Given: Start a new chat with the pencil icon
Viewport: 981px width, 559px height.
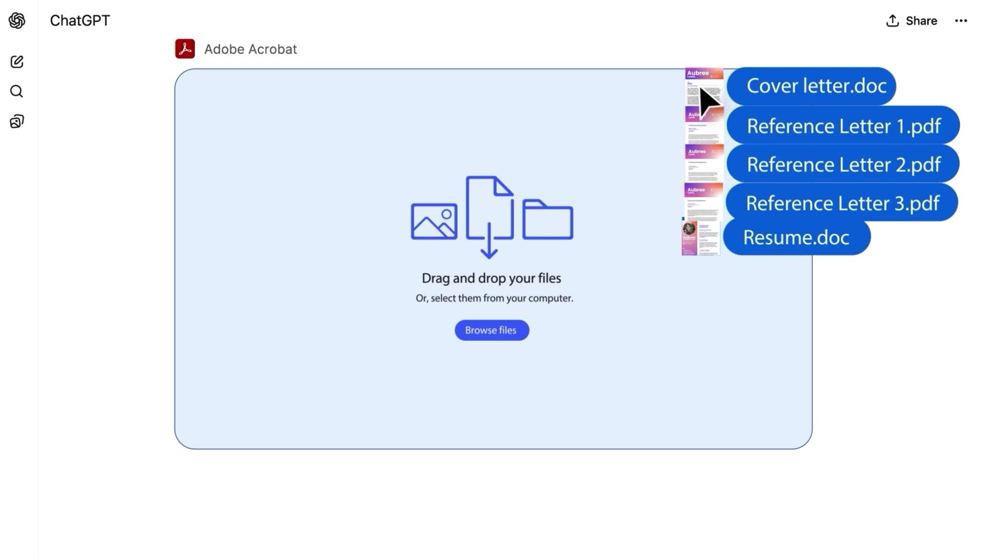Looking at the screenshot, I should coord(17,62).
